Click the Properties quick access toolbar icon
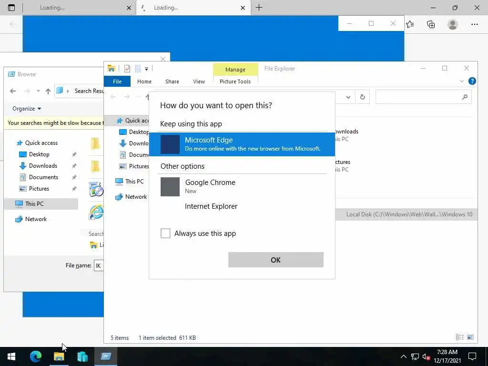The width and height of the screenshot is (488, 366). click(127, 69)
